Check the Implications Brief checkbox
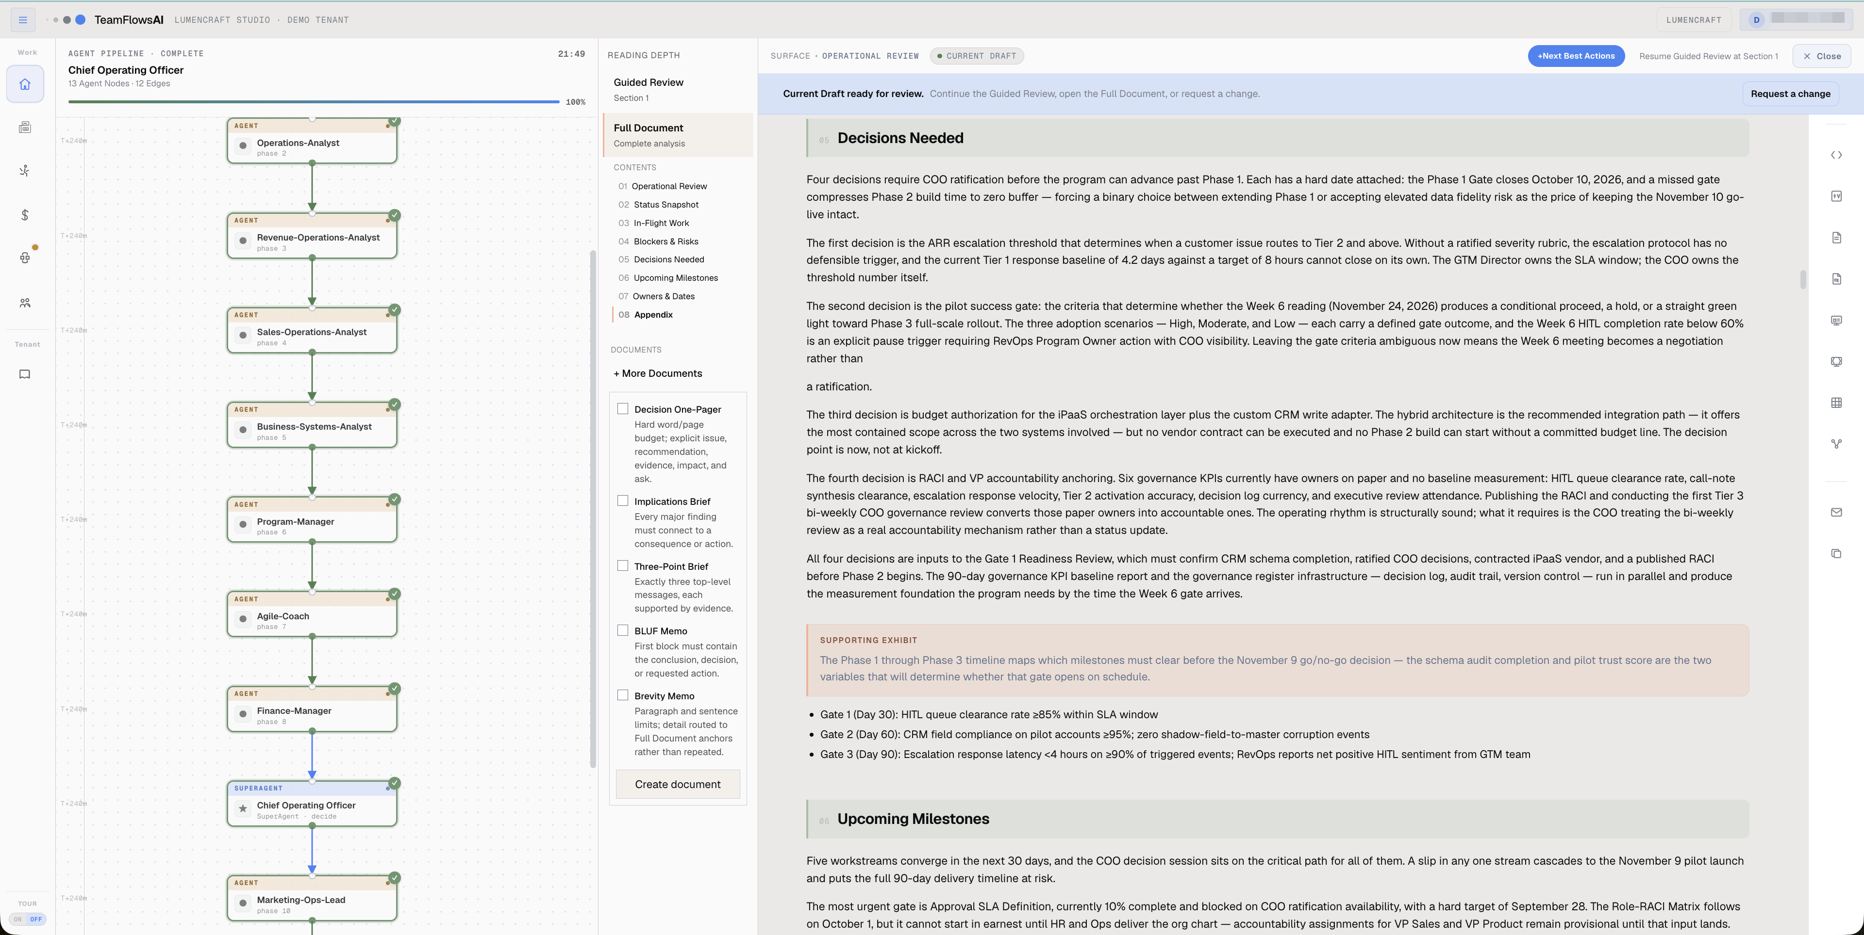The height and width of the screenshot is (935, 1864). tap(622, 500)
